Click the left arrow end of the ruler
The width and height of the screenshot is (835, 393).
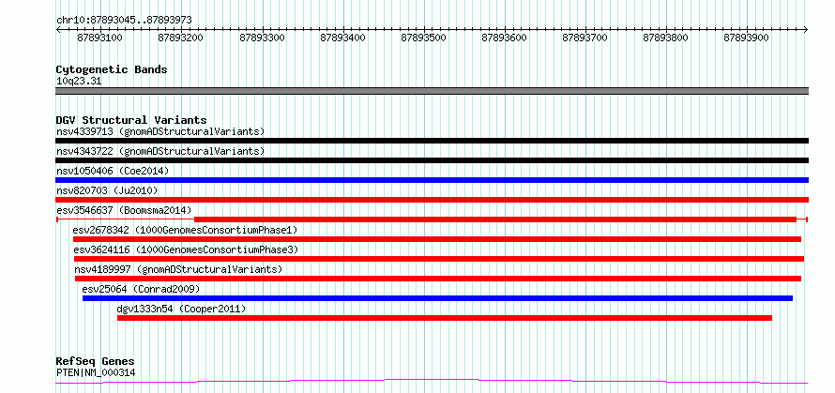coord(58,30)
